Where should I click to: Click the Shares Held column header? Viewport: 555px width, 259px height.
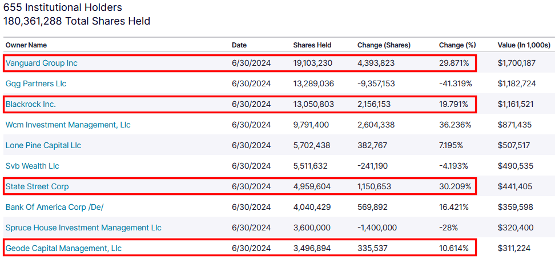(312, 45)
